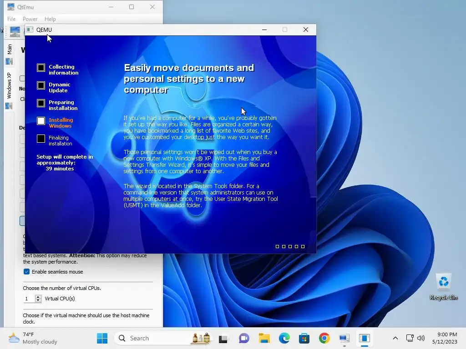
Task: Open Microsoft Store from taskbar
Action: tap(304, 338)
